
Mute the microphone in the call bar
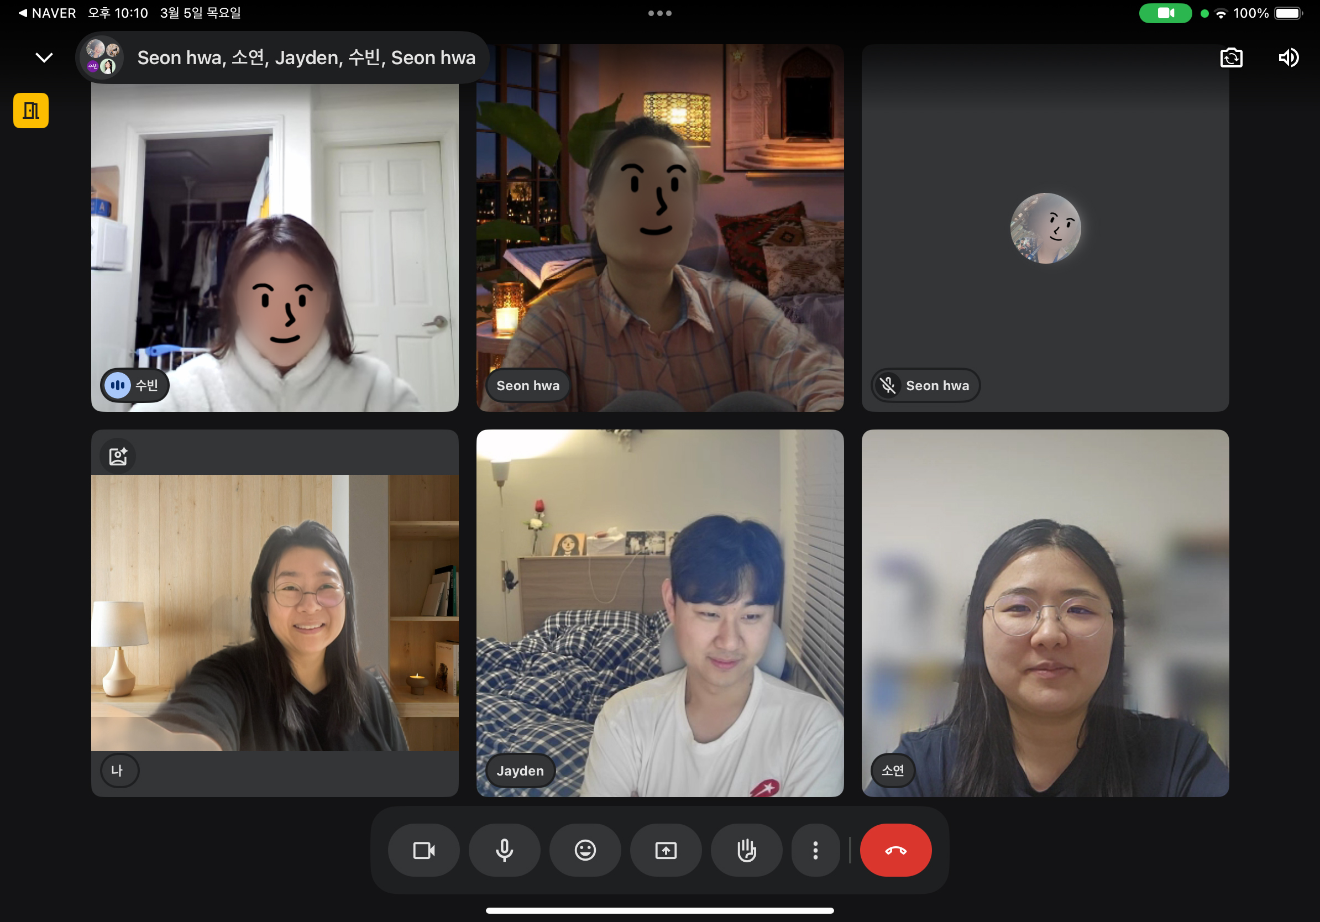coord(504,850)
